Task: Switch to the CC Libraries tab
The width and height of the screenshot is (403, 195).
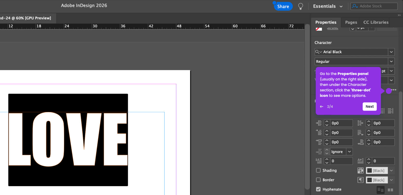Action: point(376,22)
